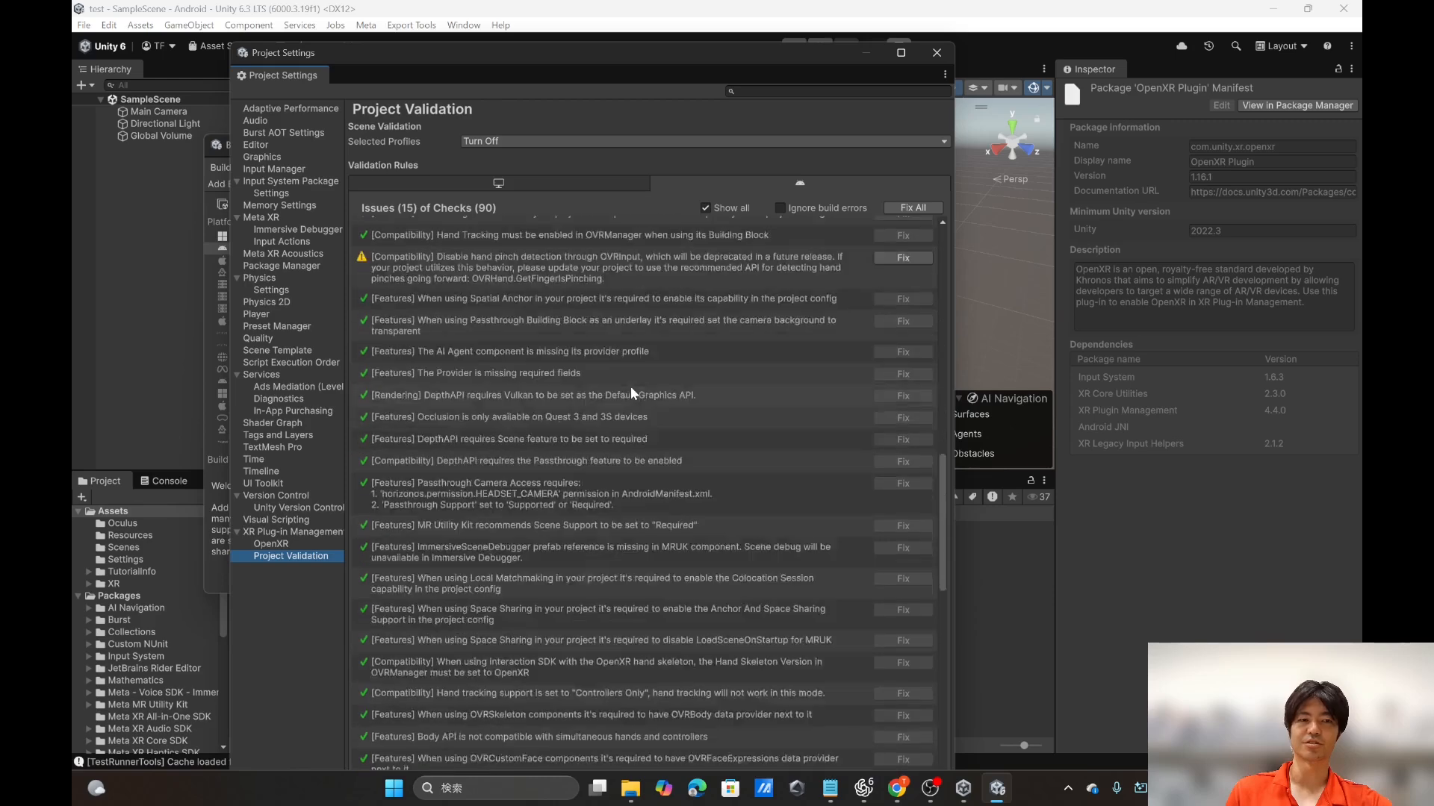Open the TF account dropdown
Viewport: 1434px width, 806px height.
pos(158,46)
